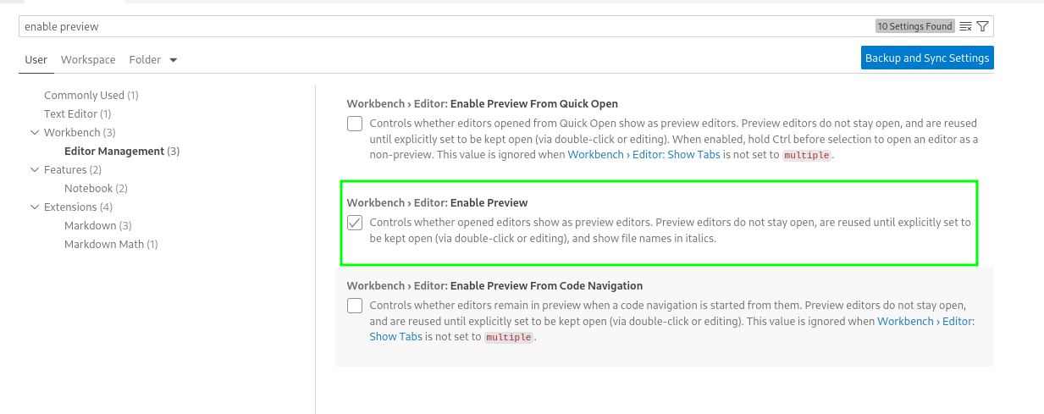Click Backup and Sync Settings button
Screen dimensions: 1044x414
point(926,58)
